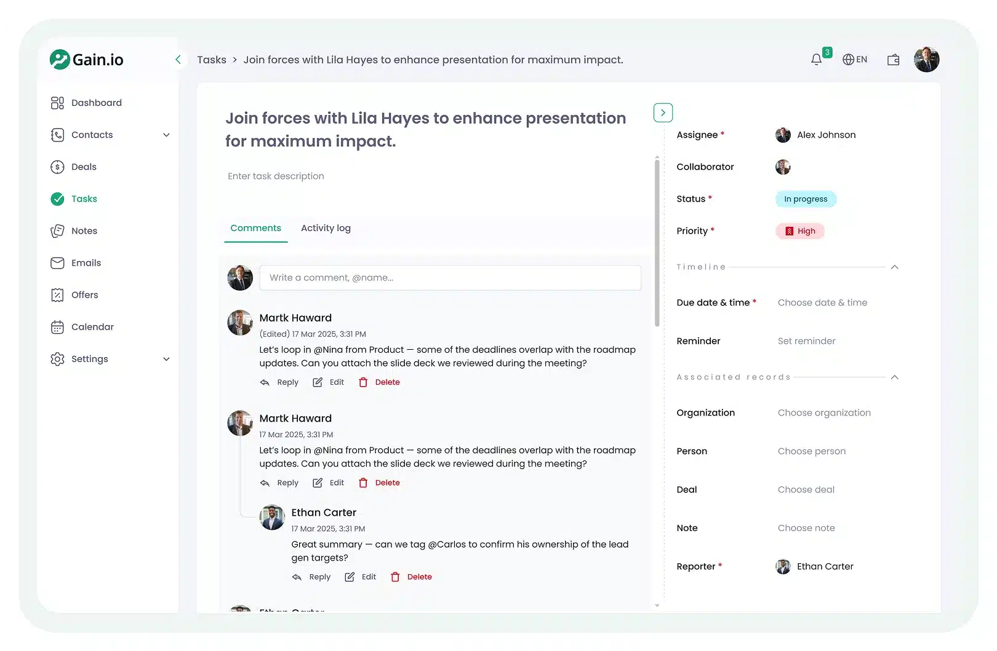Open the Calendar section
The width and height of the screenshot is (997, 651).
pos(92,326)
